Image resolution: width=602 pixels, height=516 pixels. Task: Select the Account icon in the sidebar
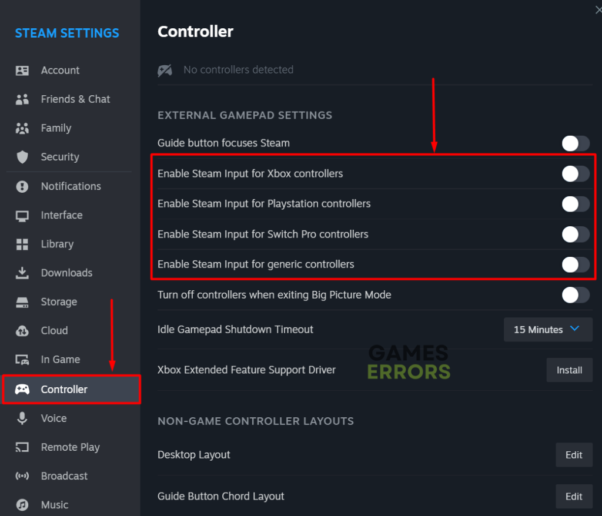coord(23,70)
